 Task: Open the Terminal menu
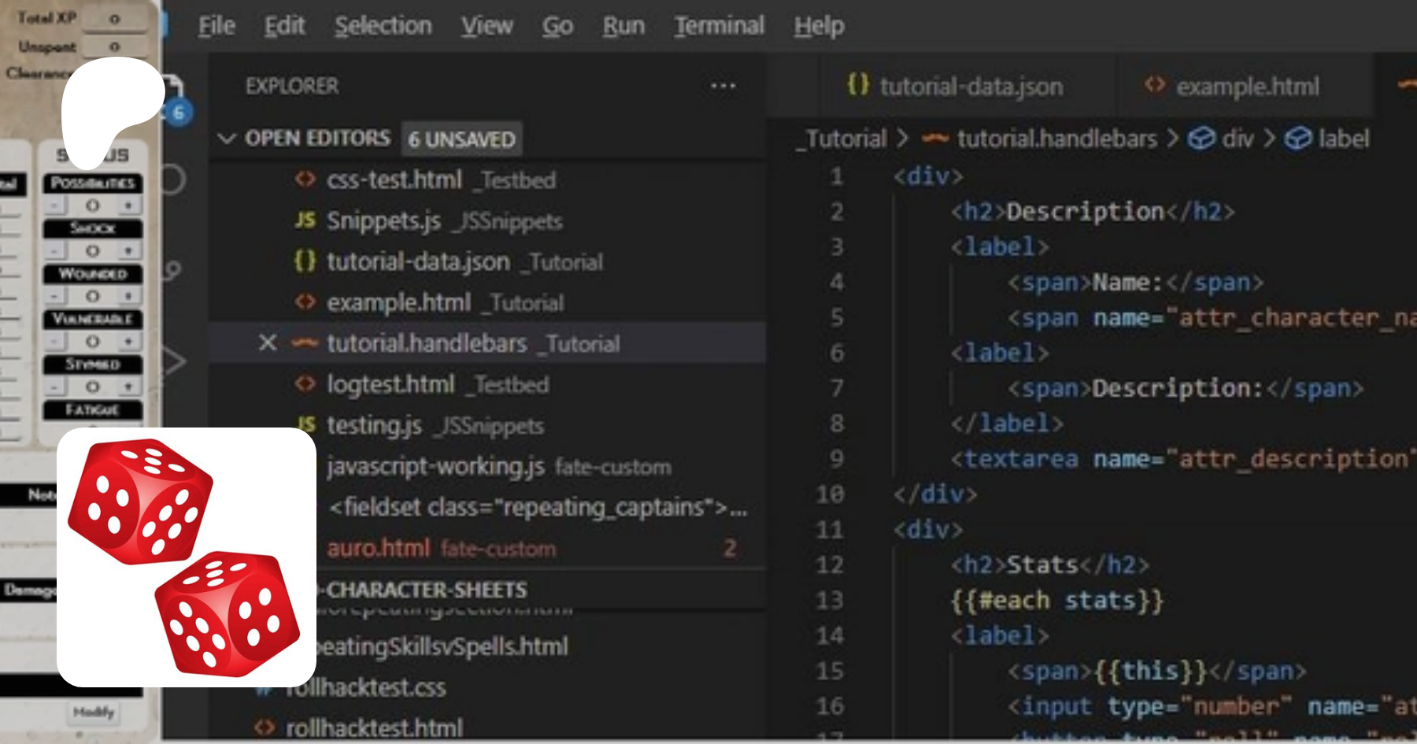click(719, 26)
